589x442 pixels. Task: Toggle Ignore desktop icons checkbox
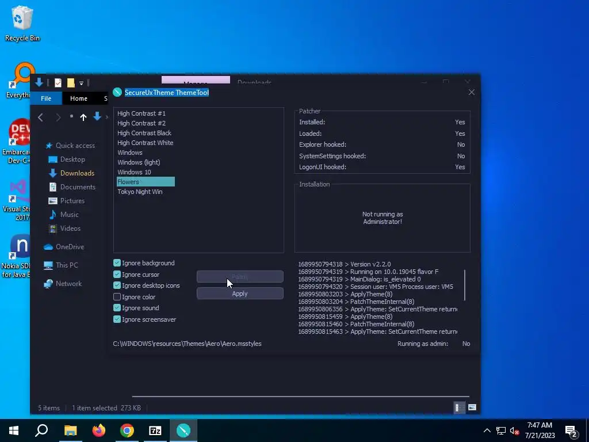(x=117, y=285)
